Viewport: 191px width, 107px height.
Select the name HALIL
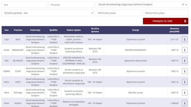click(x=6, y=82)
